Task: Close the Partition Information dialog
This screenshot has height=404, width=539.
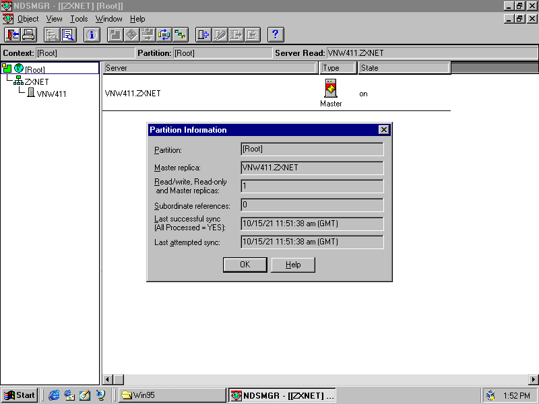Action: point(383,129)
